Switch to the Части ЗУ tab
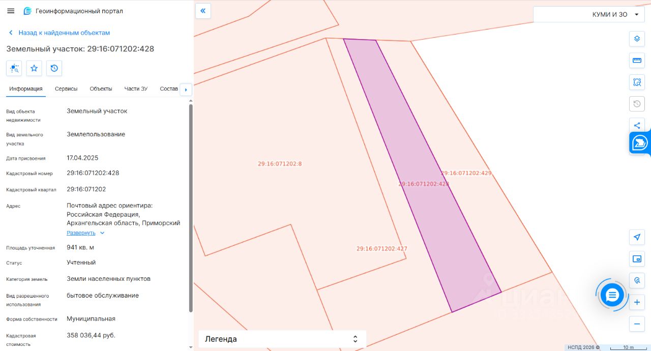Image resolution: width=651 pixels, height=351 pixels. coord(136,89)
